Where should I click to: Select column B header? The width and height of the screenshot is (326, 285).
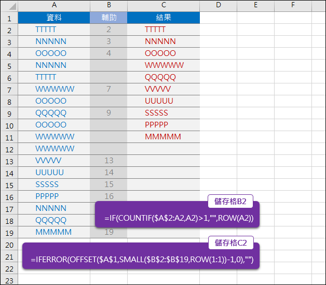tap(108, 6)
